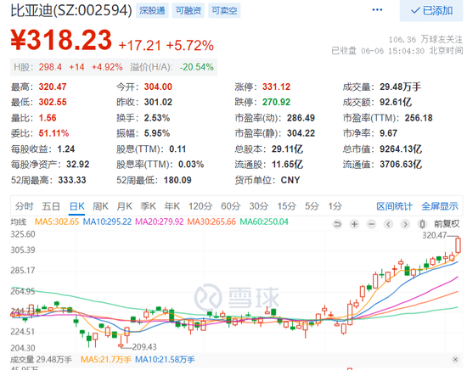Image resolution: width=467 pixels, height=370 pixels.
Task: Click the 209.43 low marker on chart
Action: (144, 347)
